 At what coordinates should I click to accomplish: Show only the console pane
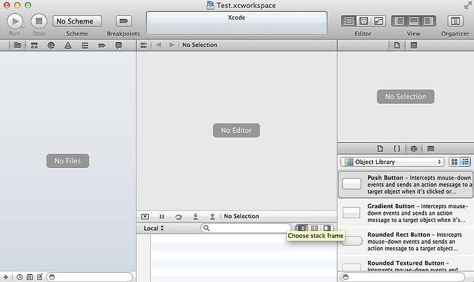coord(327,228)
